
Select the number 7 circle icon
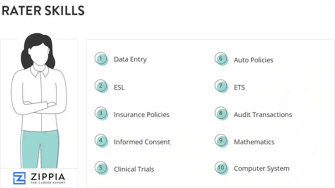221,86
